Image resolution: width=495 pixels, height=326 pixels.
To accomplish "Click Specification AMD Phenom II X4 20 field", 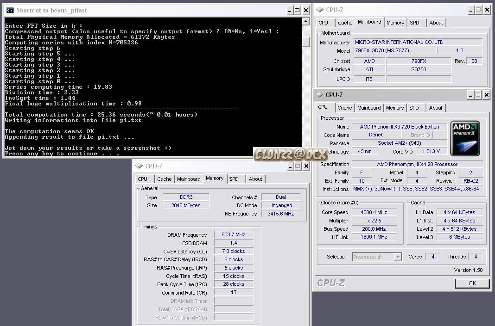I will coord(417,164).
